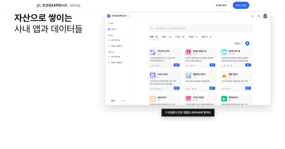Click the 스마트 오피스 app icon
285x149 pixels.
[153, 75]
